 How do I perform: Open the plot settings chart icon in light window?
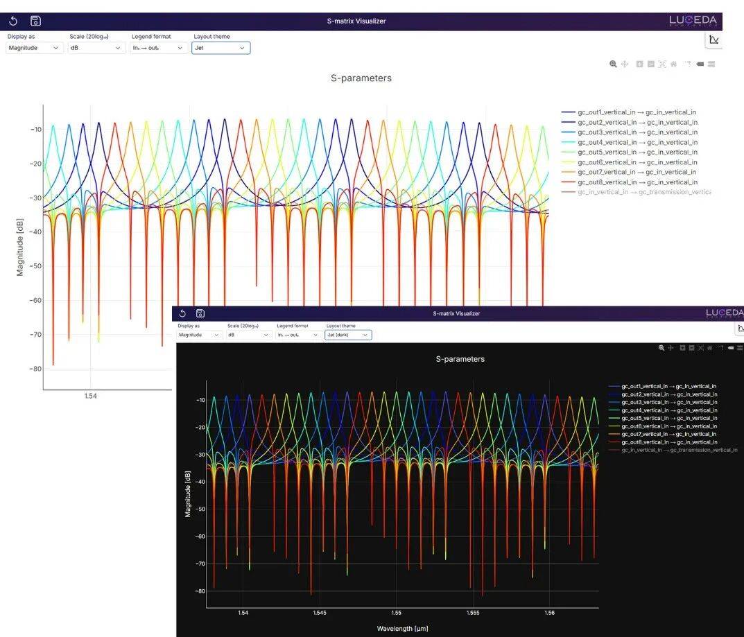tap(713, 40)
